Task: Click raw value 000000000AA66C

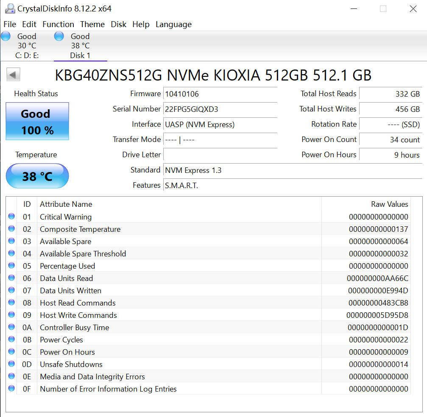Action: 377,278
